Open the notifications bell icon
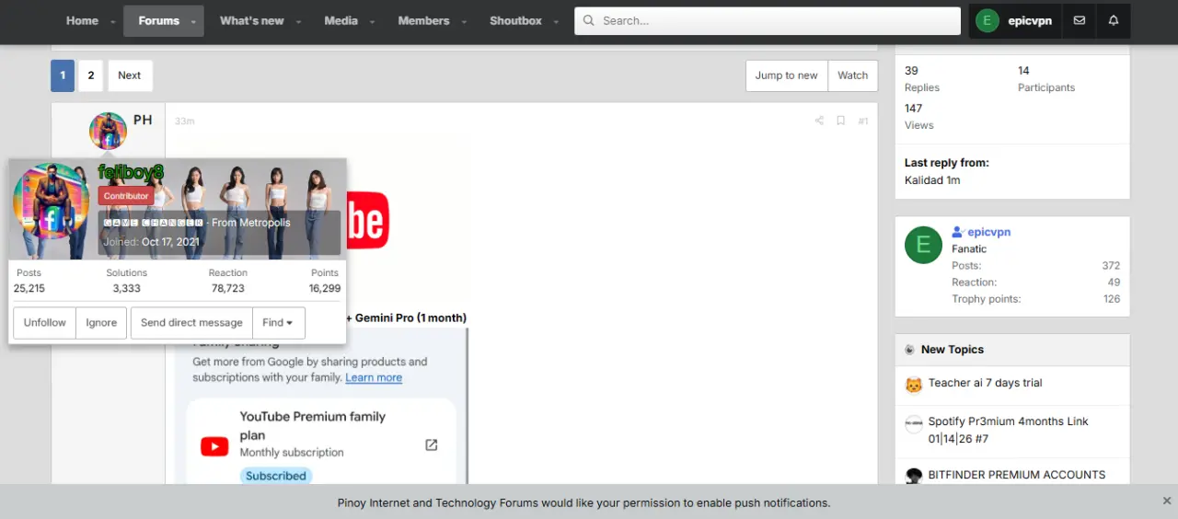Image resolution: width=1178 pixels, height=519 pixels. click(x=1114, y=20)
